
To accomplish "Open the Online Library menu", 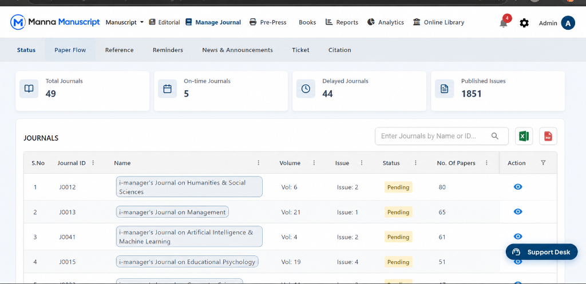I will pyautogui.click(x=439, y=22).
